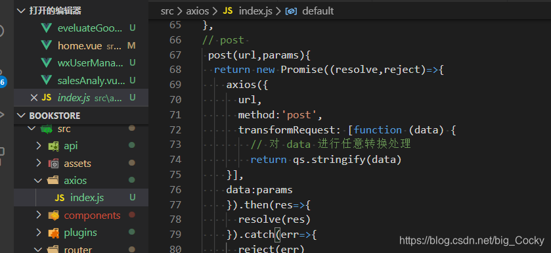Viewport: 551px width, 253px height.
Task: Click default symbol in breadcrumb
Action: click(318, 11)
